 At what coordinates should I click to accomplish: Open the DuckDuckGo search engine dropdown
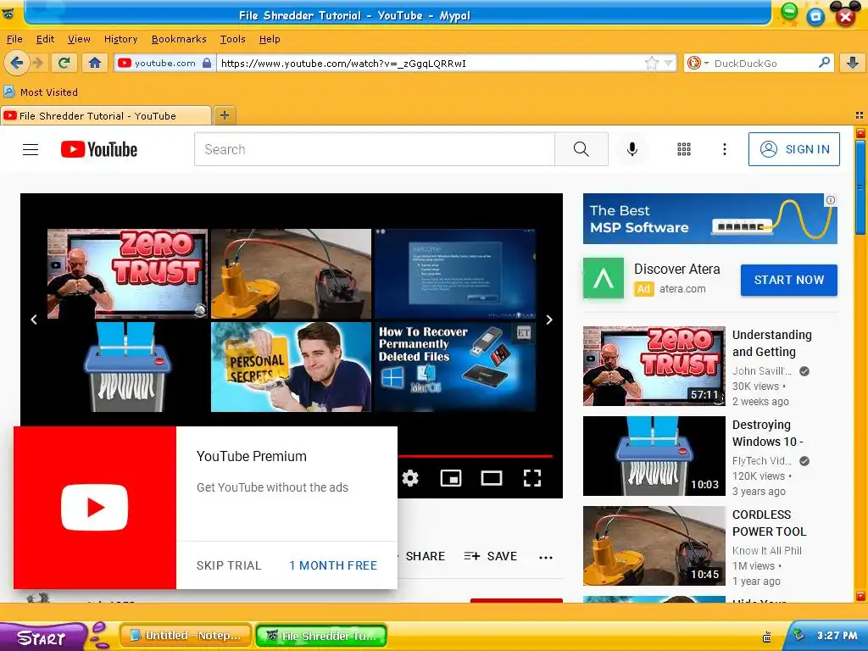(698, 63)
